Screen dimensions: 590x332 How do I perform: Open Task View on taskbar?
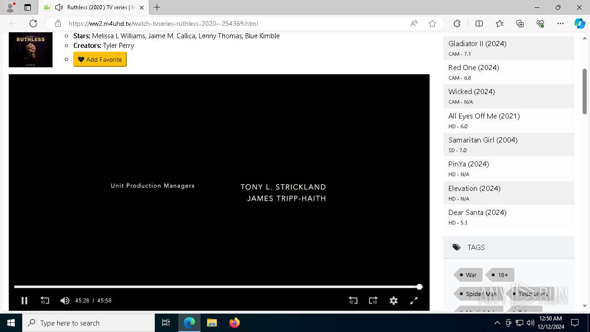pyautogui.click(x=166, y=323)
